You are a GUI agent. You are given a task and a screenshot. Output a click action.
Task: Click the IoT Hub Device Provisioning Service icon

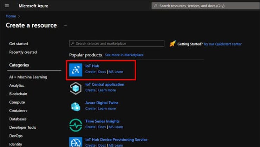point(76,142)
